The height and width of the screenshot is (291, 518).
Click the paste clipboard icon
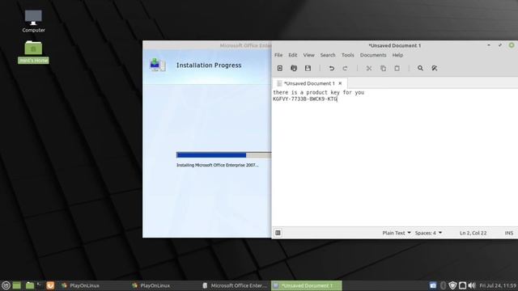(x=397, y=68)
